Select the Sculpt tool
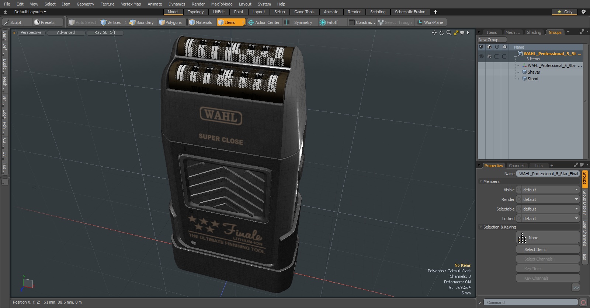The image size is (590, 308). pyautogui.click(x=17, y=22)
